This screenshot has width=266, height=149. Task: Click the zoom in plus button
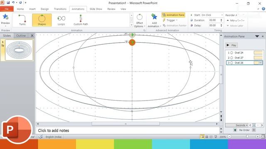point(258,137)
